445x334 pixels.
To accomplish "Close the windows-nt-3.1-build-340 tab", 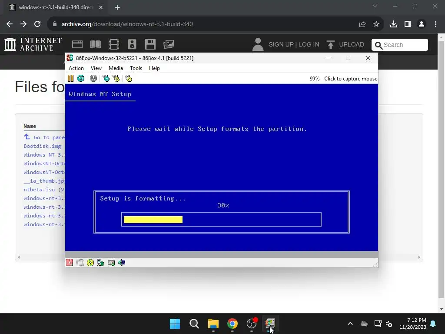I will [x=101, y=7].
